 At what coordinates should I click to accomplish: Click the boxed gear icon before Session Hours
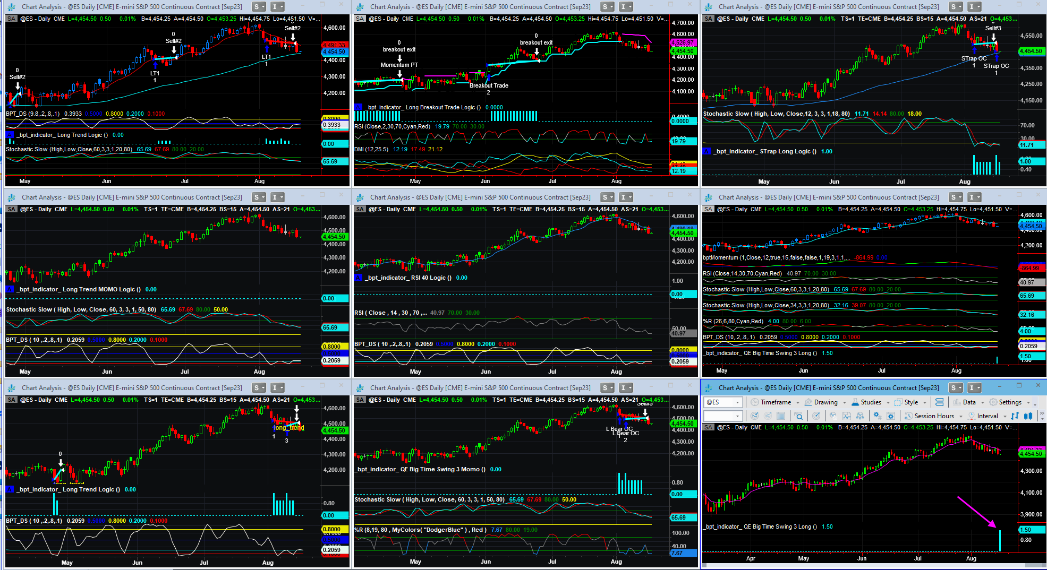pos(891,416)
